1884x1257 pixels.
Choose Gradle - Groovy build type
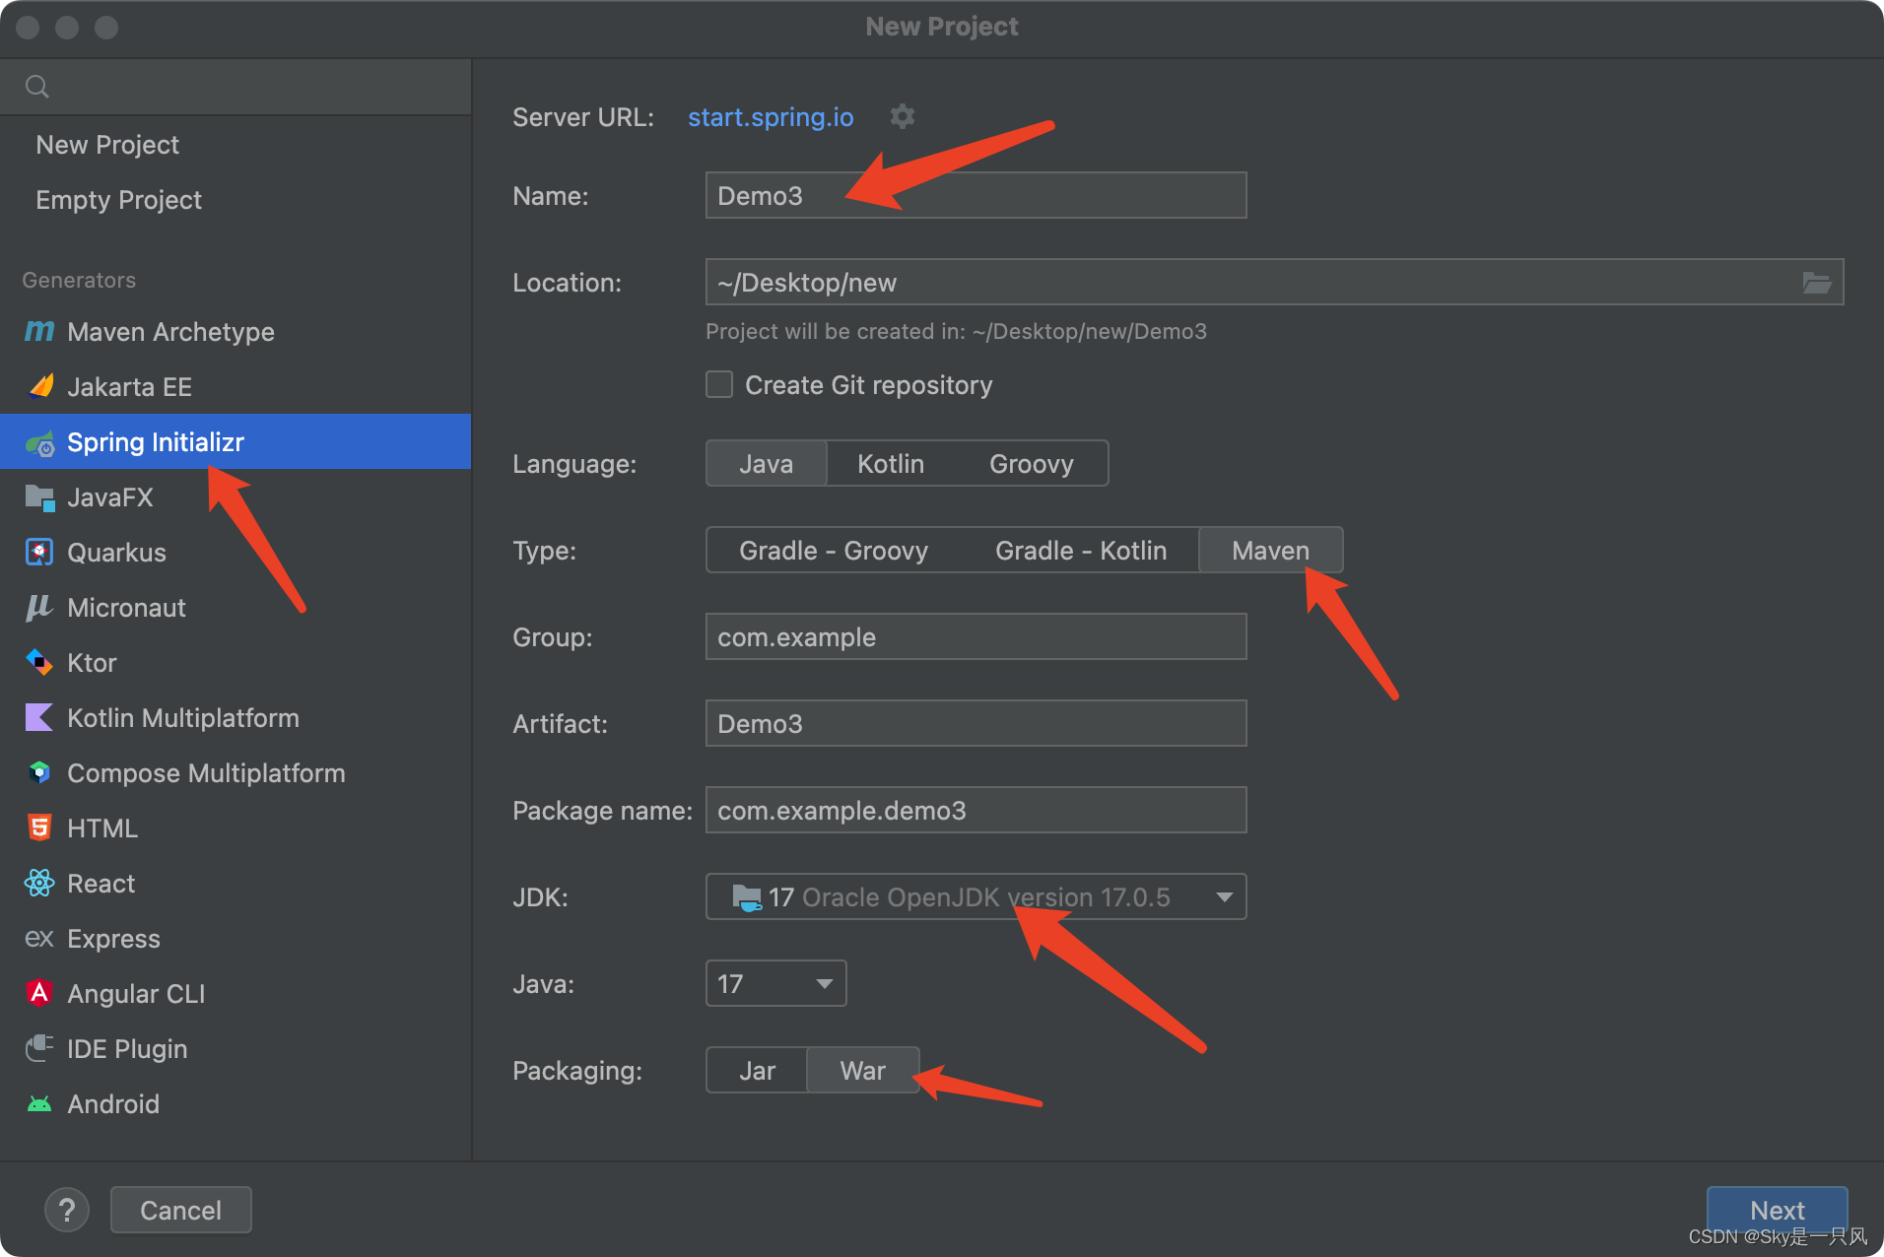click(x=834, y=551)
